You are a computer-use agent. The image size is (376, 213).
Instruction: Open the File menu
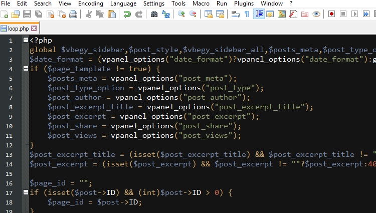6,4
